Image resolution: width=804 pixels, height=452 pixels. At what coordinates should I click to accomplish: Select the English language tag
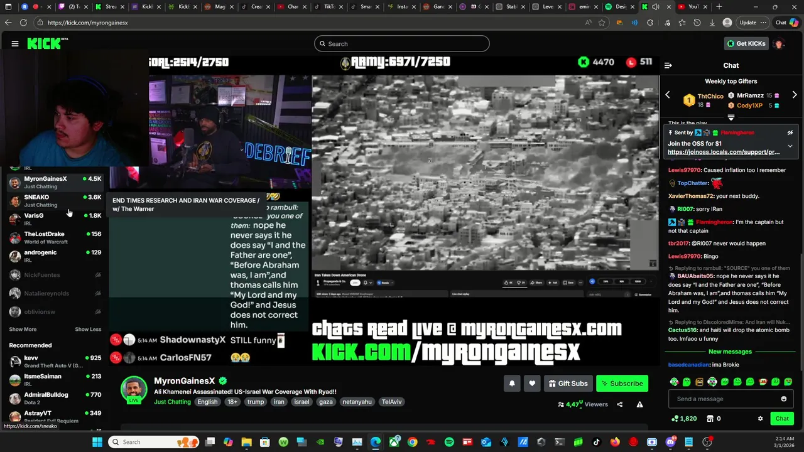pyautogui.click(x=207, y=402)
